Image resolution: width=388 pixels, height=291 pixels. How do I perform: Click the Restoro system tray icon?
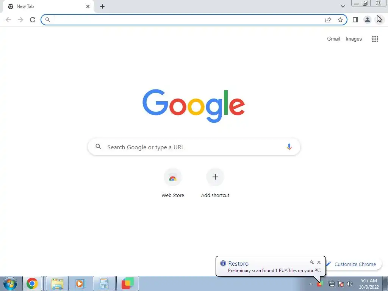pos(320,284)
